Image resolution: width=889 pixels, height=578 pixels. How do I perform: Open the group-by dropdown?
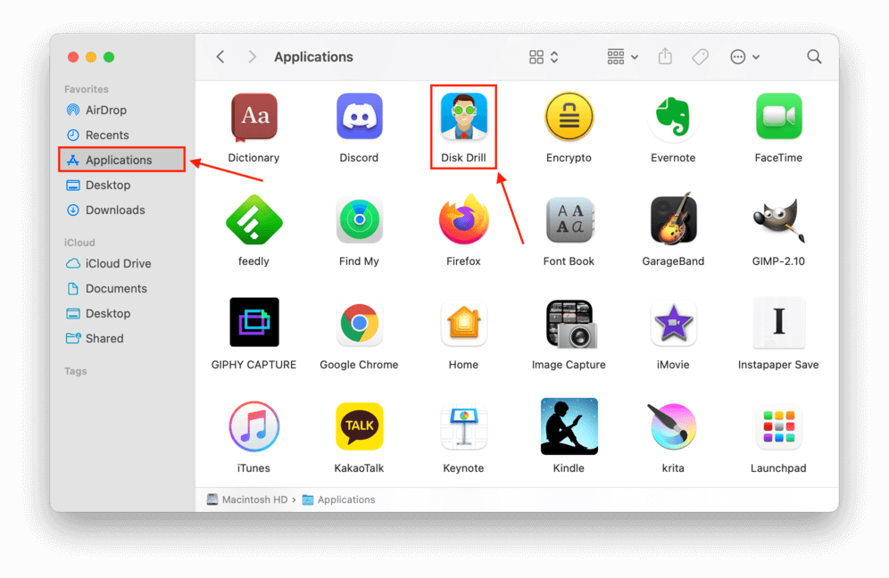coord(622,57)
